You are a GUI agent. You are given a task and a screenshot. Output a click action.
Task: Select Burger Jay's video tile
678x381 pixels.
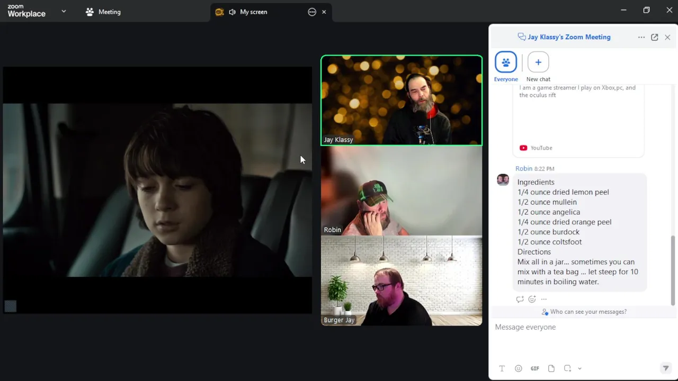pos(402,280)
